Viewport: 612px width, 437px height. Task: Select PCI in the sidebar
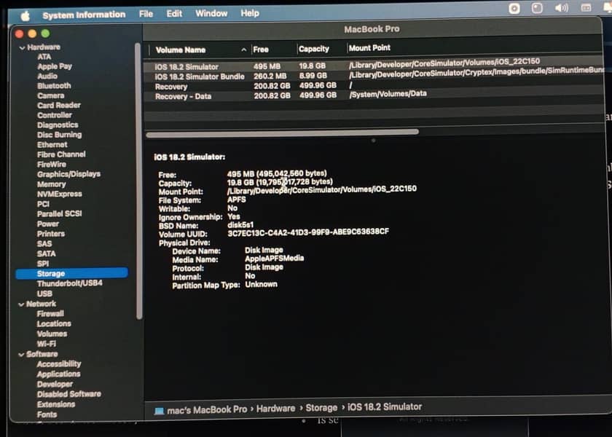43,204
